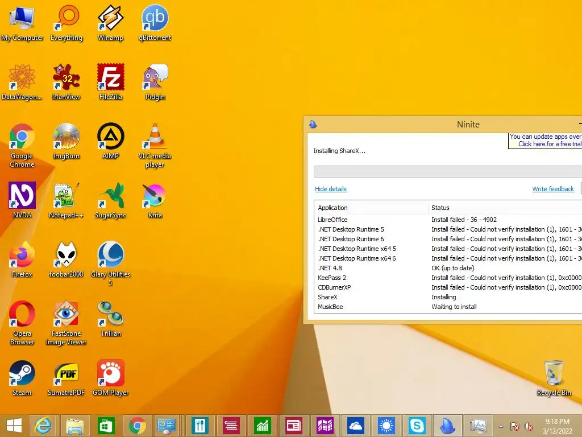Viewport: 582px width, 437px height.
Task: Select the MusicBee row
Action: point(448,307)
